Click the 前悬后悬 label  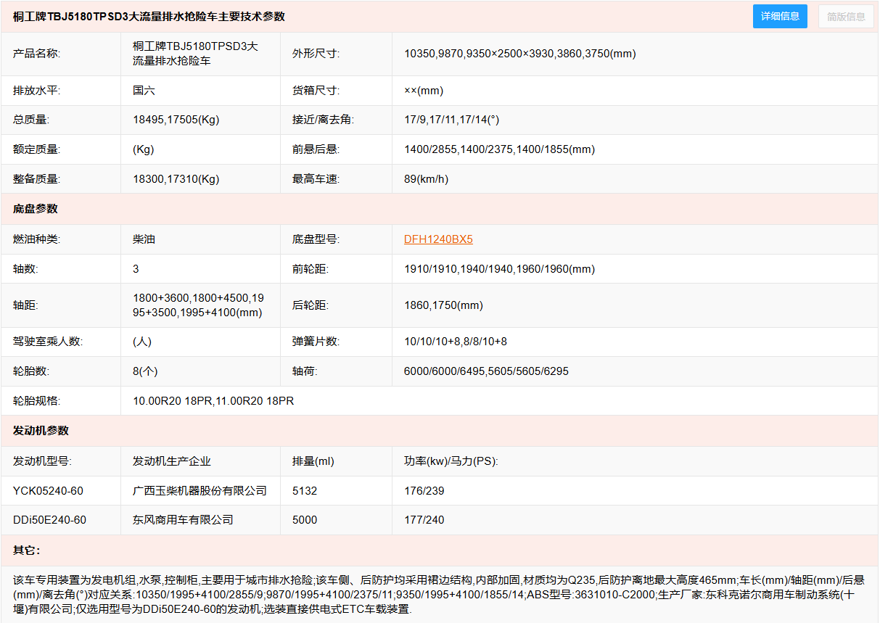pyautogui.click(x=316, y=149)
